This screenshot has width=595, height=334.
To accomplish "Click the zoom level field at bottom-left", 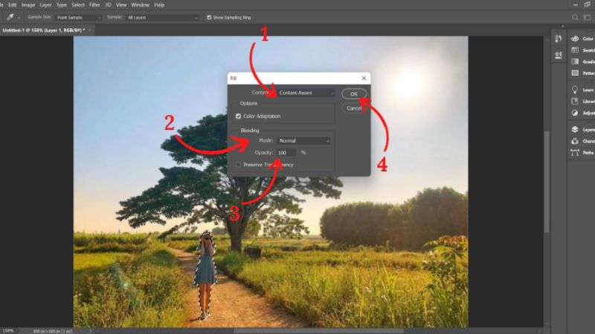I will click(8, 331).
